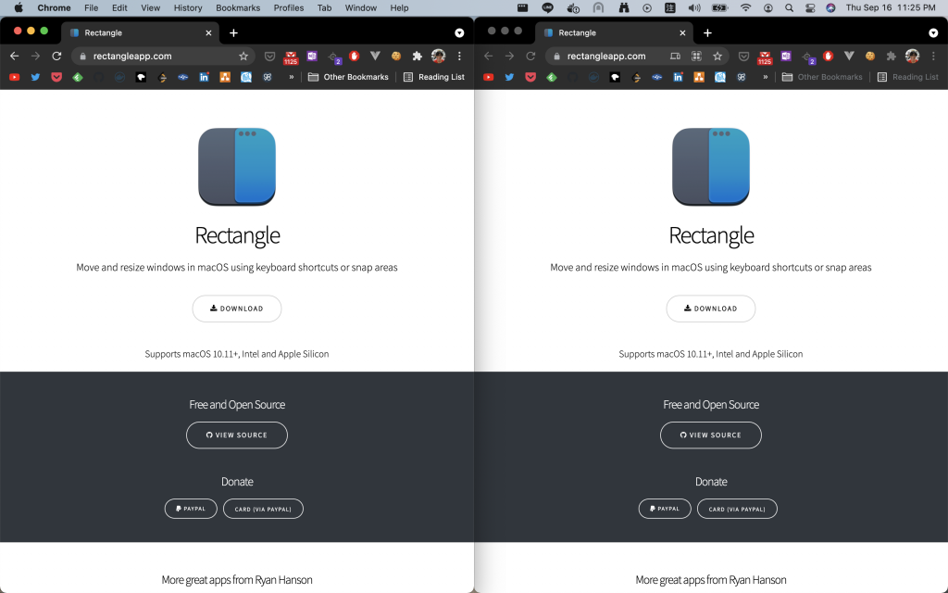Click OneNote clipper extension in left window
This screenshot has width=948, height=593.
tap(312, 57)
